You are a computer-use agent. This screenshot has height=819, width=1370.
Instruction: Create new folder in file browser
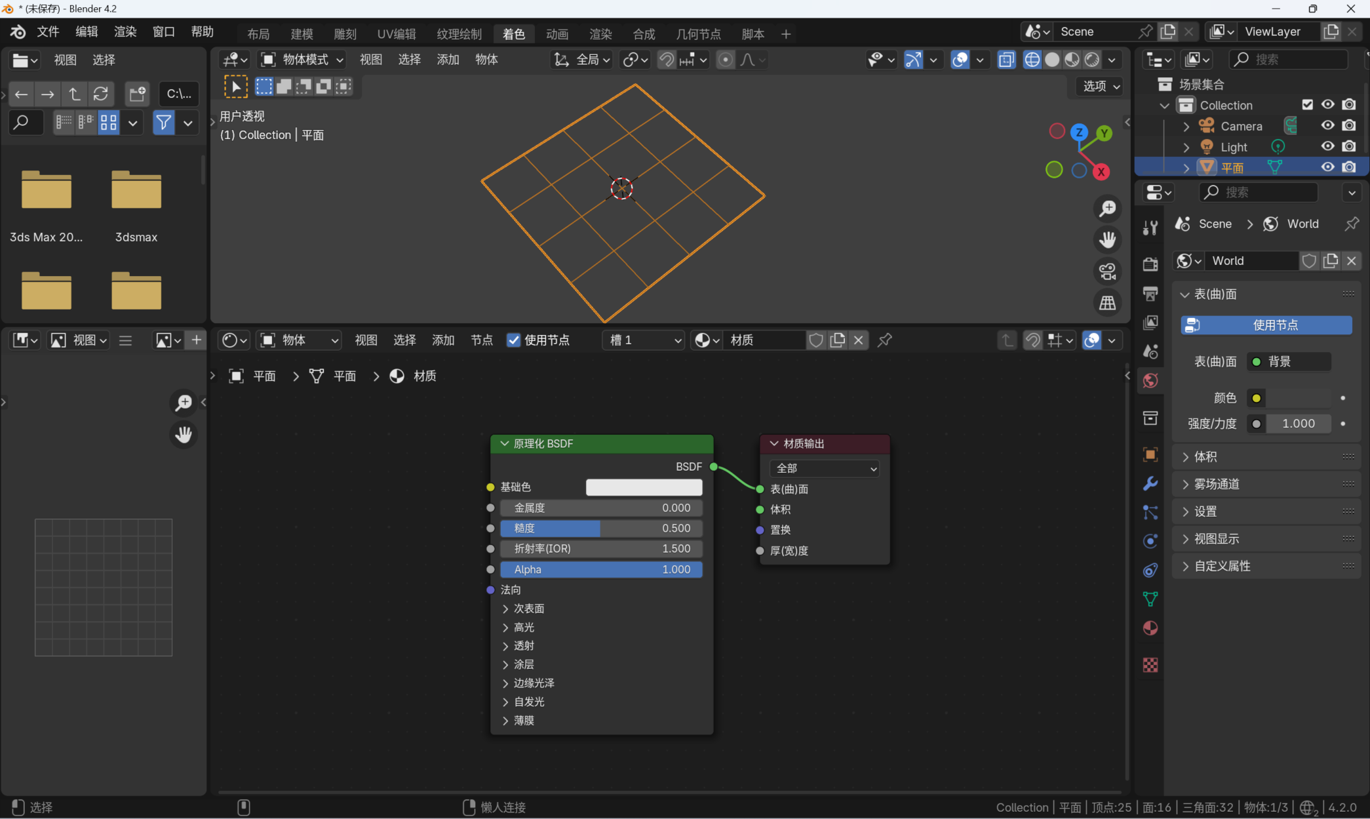tap(137, 94)
